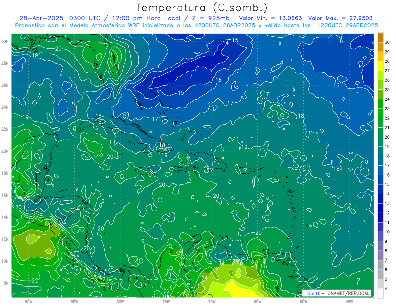Click the "65W" longitude label

click(x=258, y=302)
